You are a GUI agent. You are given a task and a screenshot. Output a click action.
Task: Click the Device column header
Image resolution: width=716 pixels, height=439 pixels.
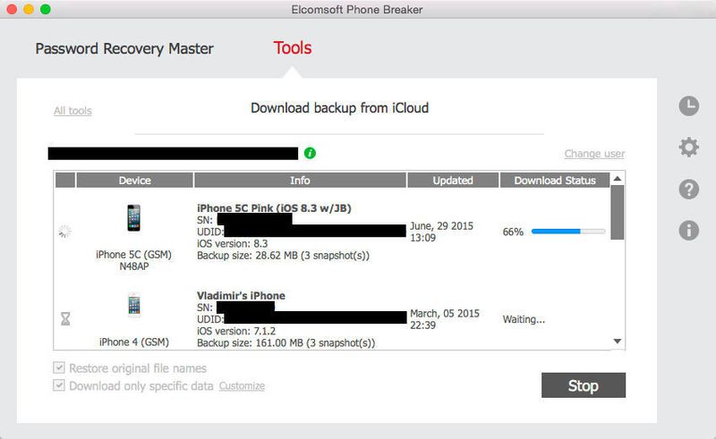[x=135, y=181]
